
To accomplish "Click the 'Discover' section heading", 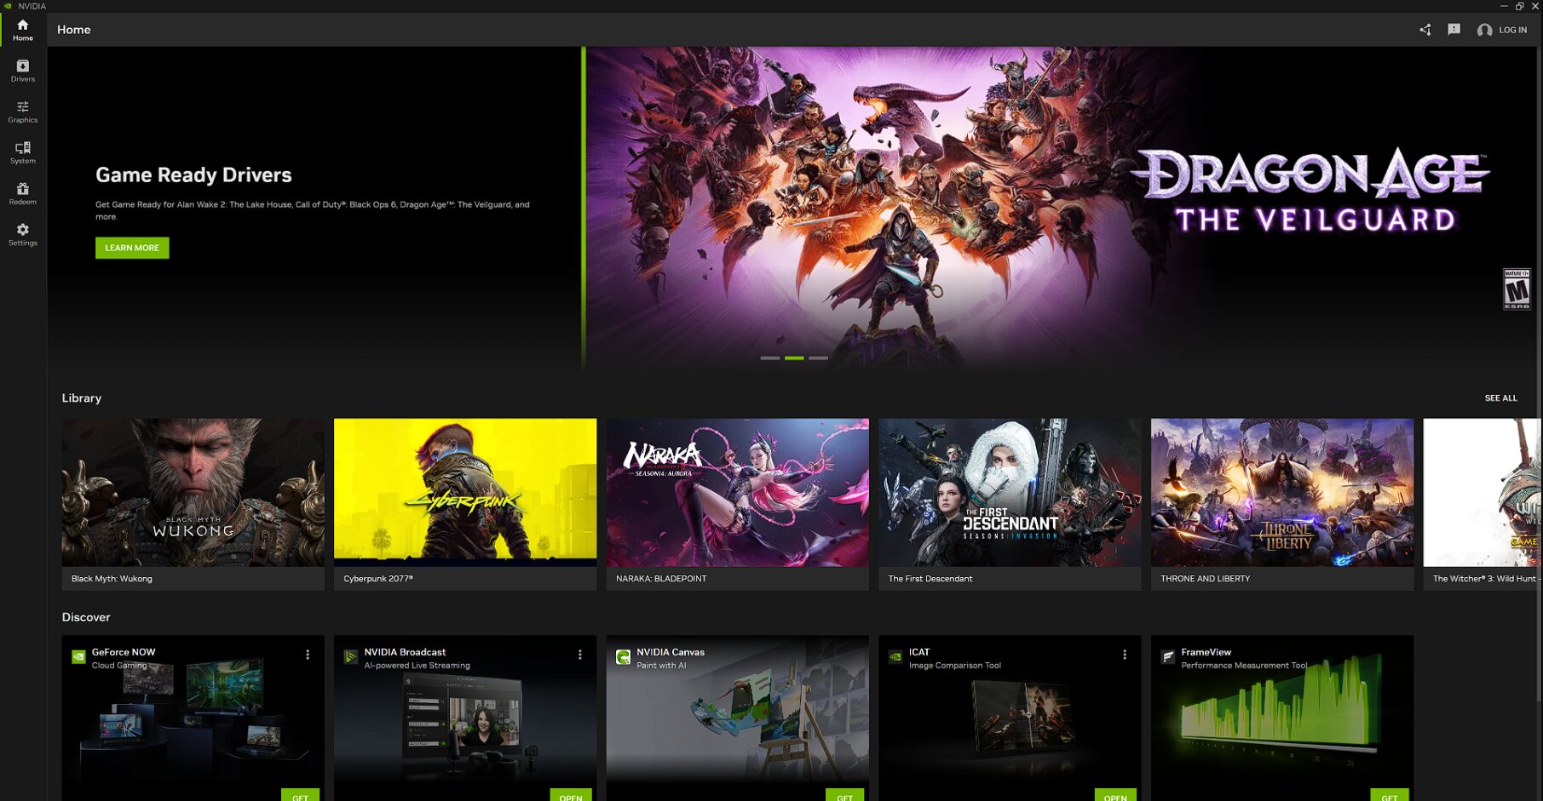I will pos(86,616).
